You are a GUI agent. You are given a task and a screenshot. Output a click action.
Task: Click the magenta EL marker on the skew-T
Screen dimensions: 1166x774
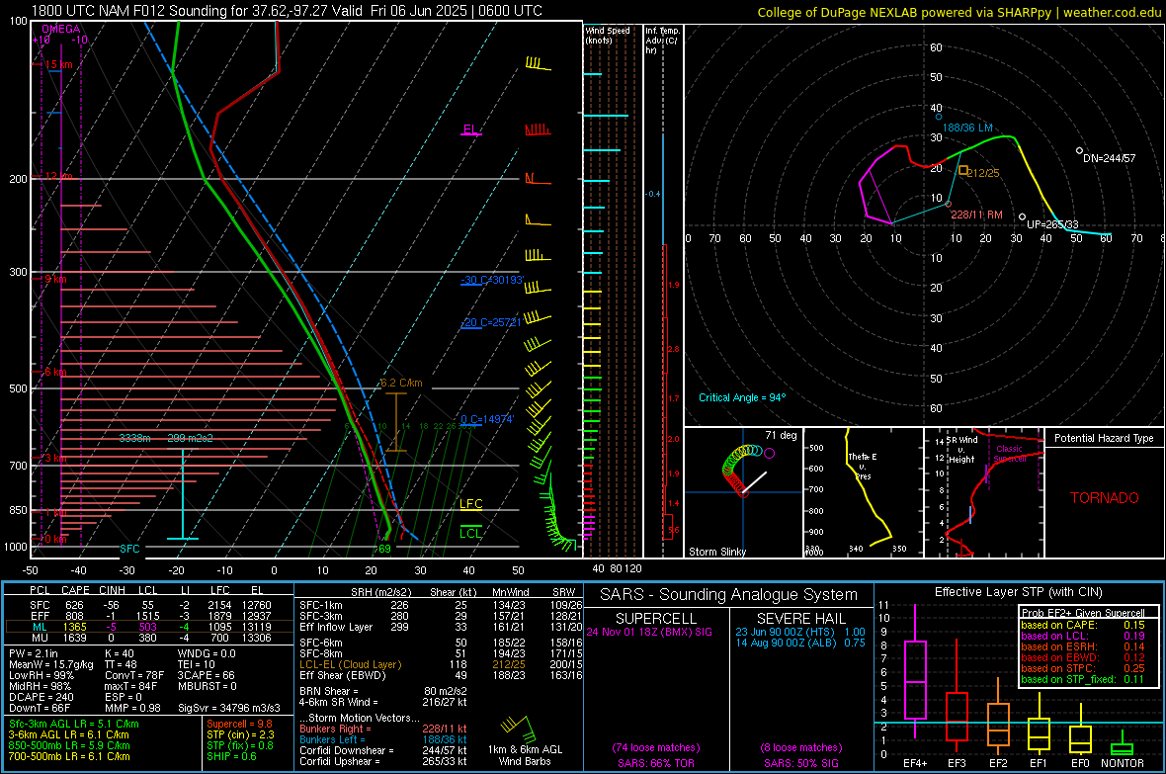(x=470, y=130)
